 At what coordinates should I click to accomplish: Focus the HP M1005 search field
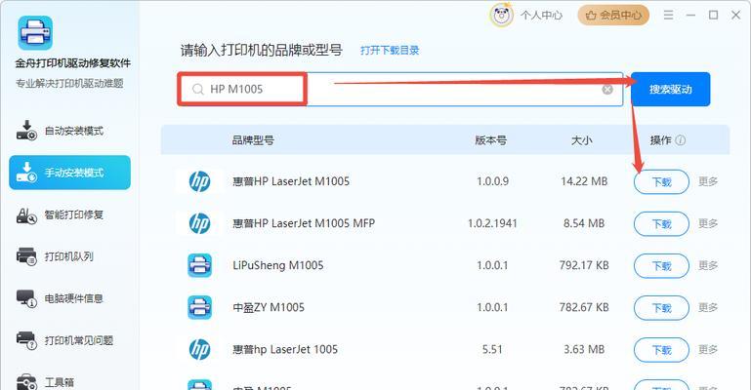pyautogui.click(x=400, y=90)
